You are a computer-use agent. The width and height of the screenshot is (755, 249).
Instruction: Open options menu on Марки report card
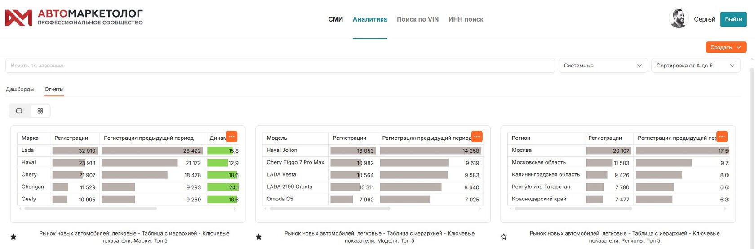tap(231, 136)
